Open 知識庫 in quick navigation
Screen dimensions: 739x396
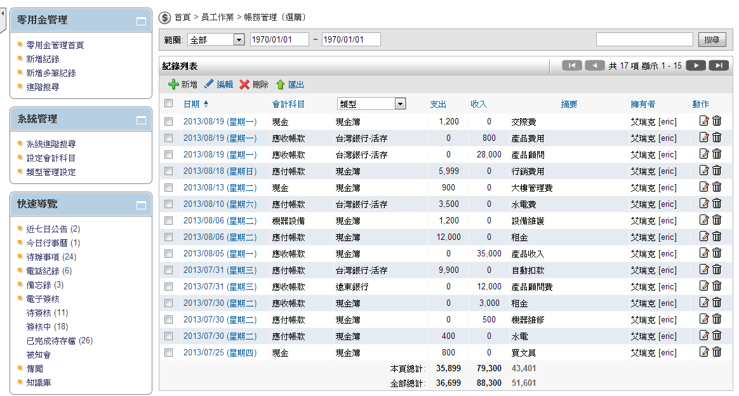coord(39,382)
